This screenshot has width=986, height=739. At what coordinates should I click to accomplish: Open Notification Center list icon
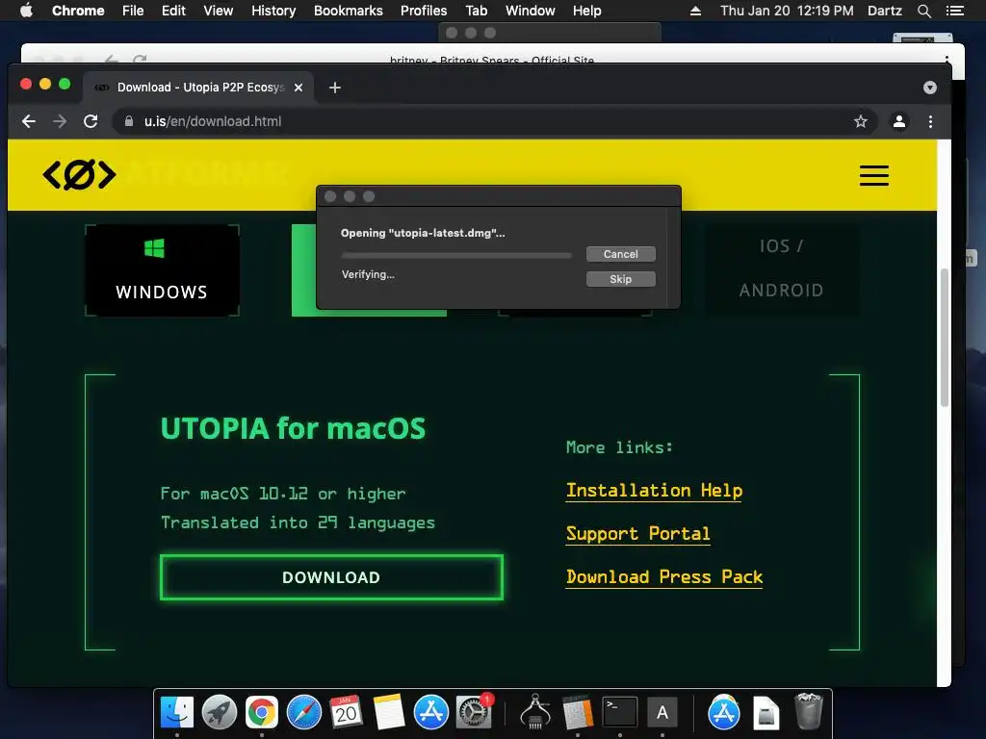click(955, 11)
